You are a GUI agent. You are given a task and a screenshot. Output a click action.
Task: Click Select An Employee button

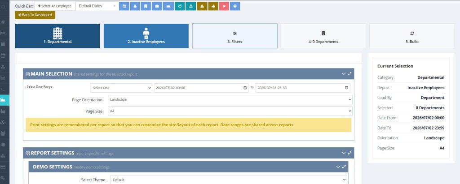click(x=54, y=6)
